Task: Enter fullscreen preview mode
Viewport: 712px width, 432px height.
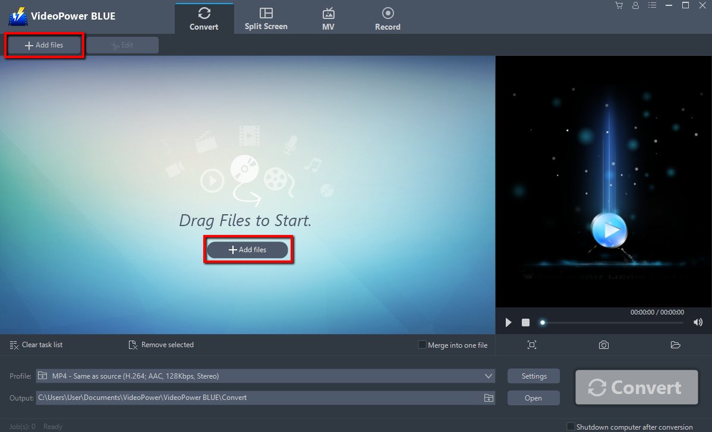Action: coord(532,345)
